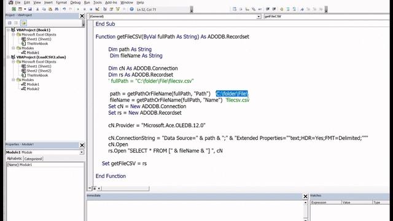This screenshot has width=393, height=221.
Task: Toggle Design Mode on the toolbar
Action: [x=97, y=9]
